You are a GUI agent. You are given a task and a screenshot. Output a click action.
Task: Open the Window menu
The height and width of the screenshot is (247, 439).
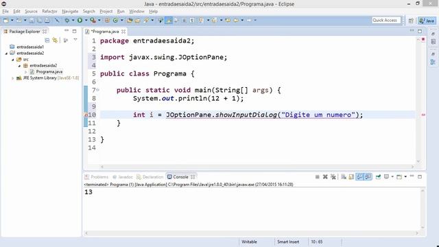tap(137, 11)
